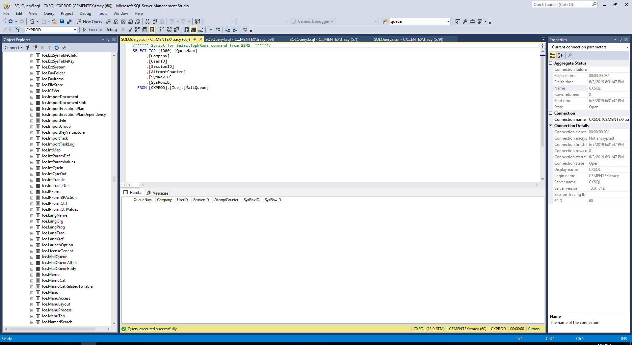The height and width of the screenshot is (345, 632).
Task: Click the QueueNum column header
Action: pos(143,200)
